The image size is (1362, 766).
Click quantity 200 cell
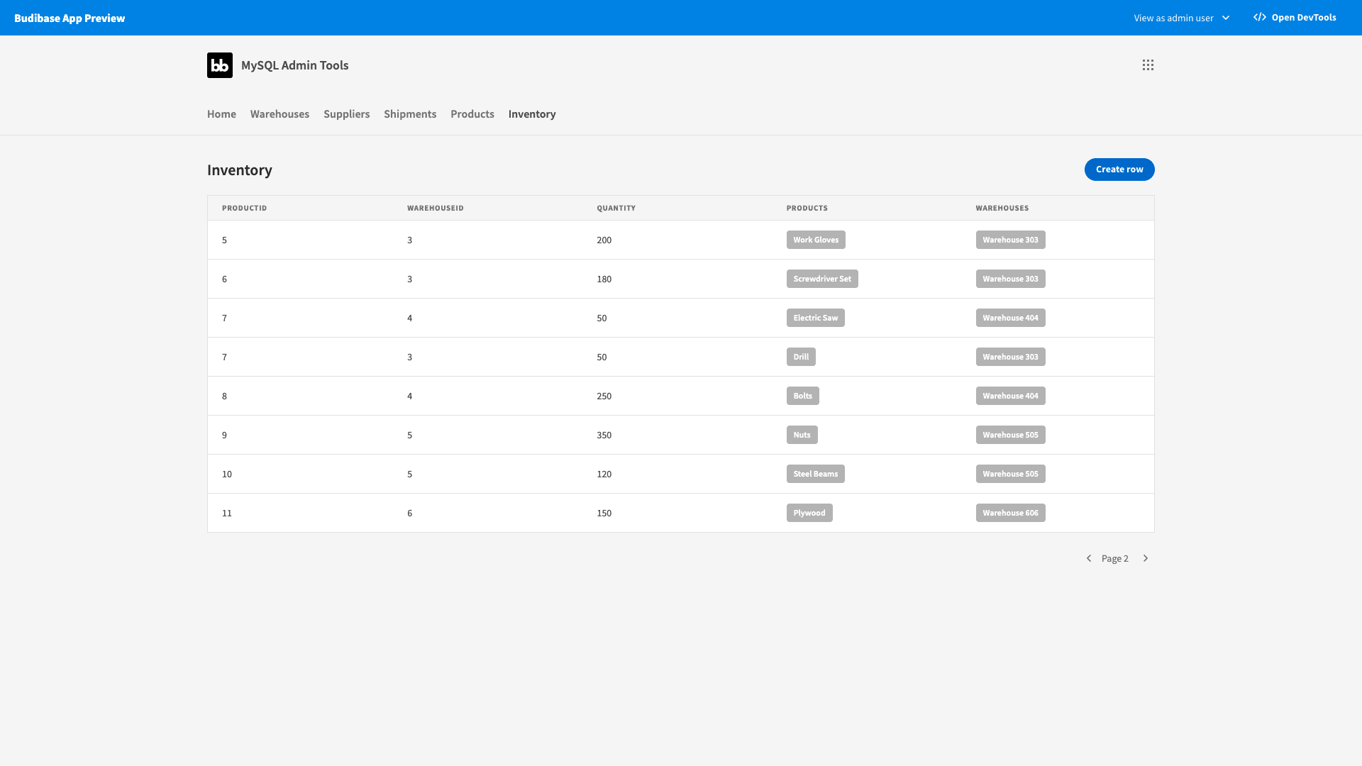coord(604,240)
